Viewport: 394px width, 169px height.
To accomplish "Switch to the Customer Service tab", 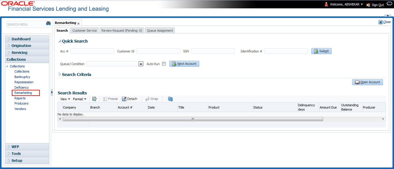I will point(85,30).
